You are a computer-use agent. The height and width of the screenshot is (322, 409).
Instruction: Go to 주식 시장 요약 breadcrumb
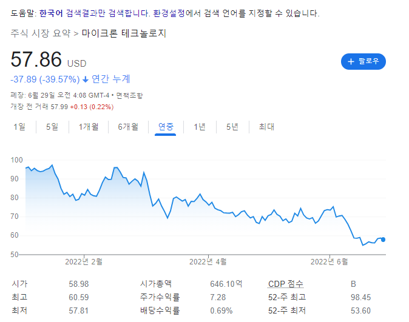pyautogui.click(x=41, y=33)
